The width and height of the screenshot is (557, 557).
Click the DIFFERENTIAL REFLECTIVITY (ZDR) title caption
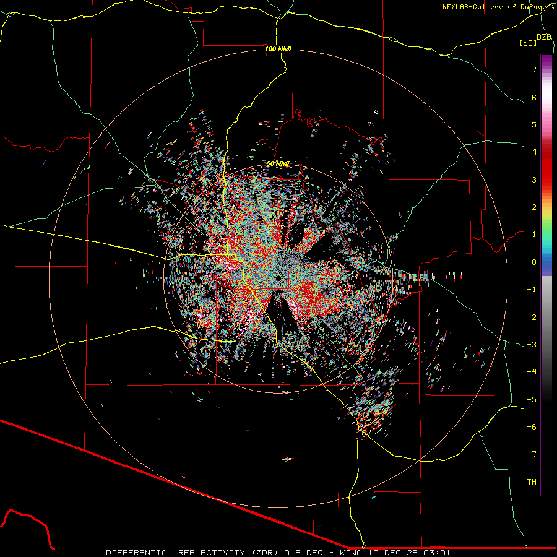point(193,553)
